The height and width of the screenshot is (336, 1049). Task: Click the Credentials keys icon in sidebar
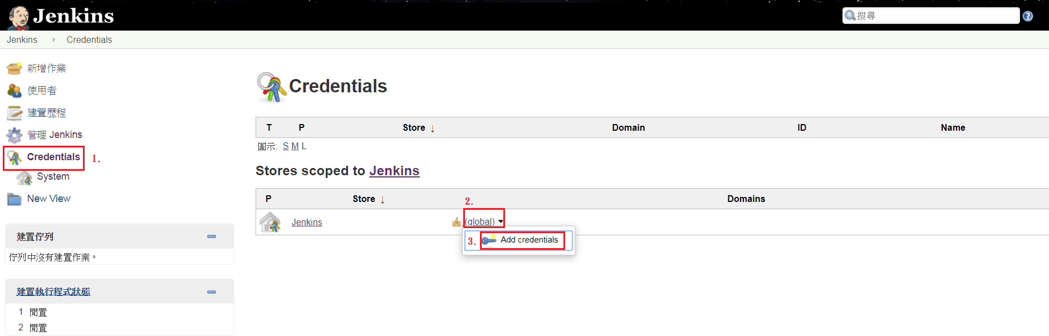(x=15, y=158)
